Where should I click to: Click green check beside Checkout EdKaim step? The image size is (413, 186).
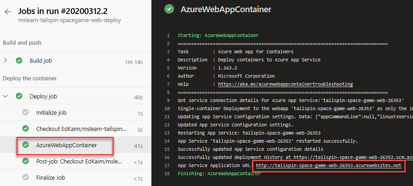25,129
